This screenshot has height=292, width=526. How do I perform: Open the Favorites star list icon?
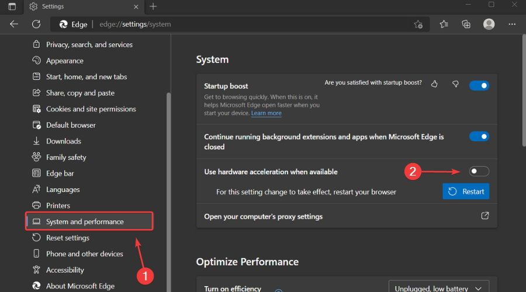[x=444, y=24]
